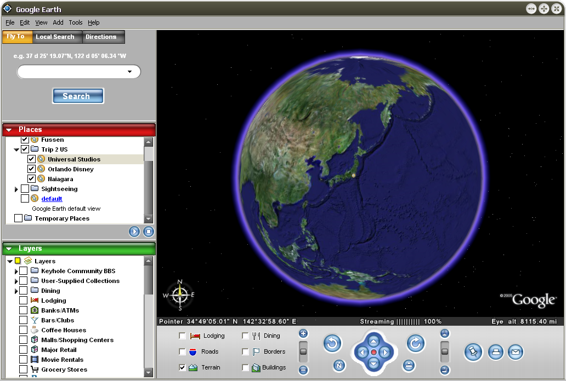
Task: Uncheck Universal Studios placemark checkbox
Action: (x=31, y=159)
